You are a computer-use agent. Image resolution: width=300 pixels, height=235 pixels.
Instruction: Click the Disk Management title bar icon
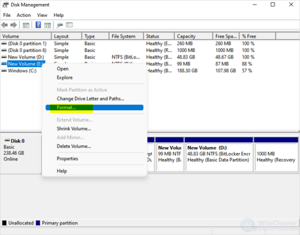[x=5, y=5]
